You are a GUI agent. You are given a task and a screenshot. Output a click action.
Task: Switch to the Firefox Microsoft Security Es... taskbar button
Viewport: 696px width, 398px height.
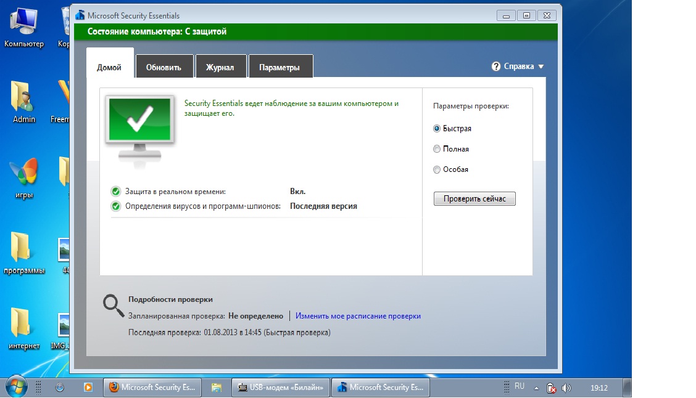152,388
